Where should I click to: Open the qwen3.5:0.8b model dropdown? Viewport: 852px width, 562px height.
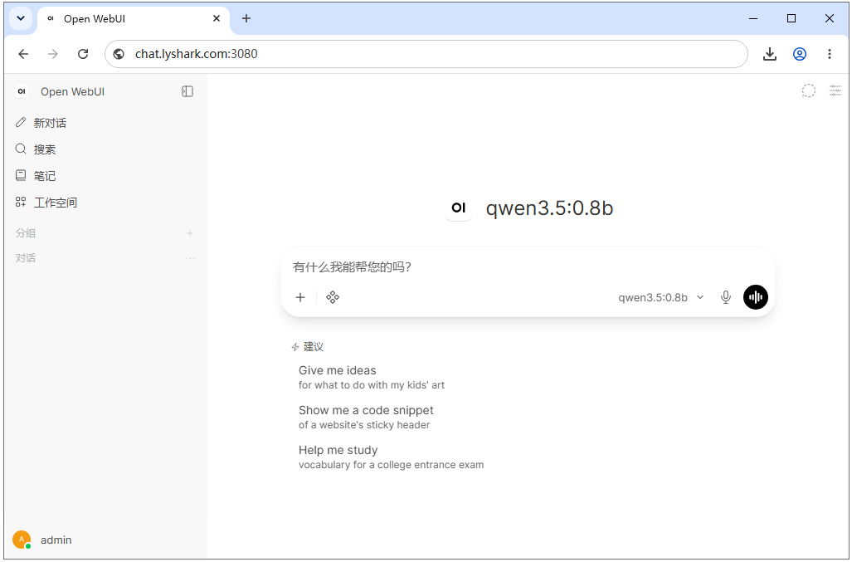660,297
